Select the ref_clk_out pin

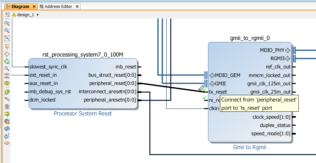coord(278,67)
